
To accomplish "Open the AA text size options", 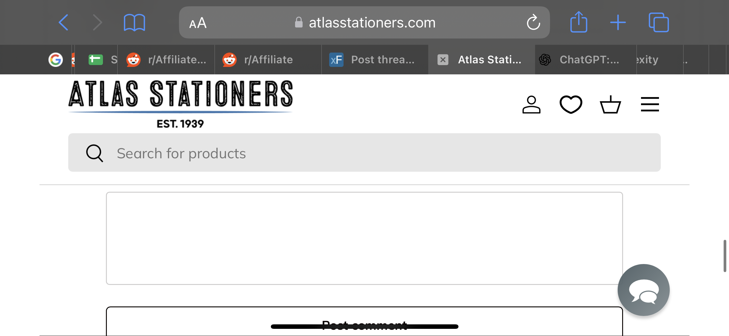I will click(198, 23).
